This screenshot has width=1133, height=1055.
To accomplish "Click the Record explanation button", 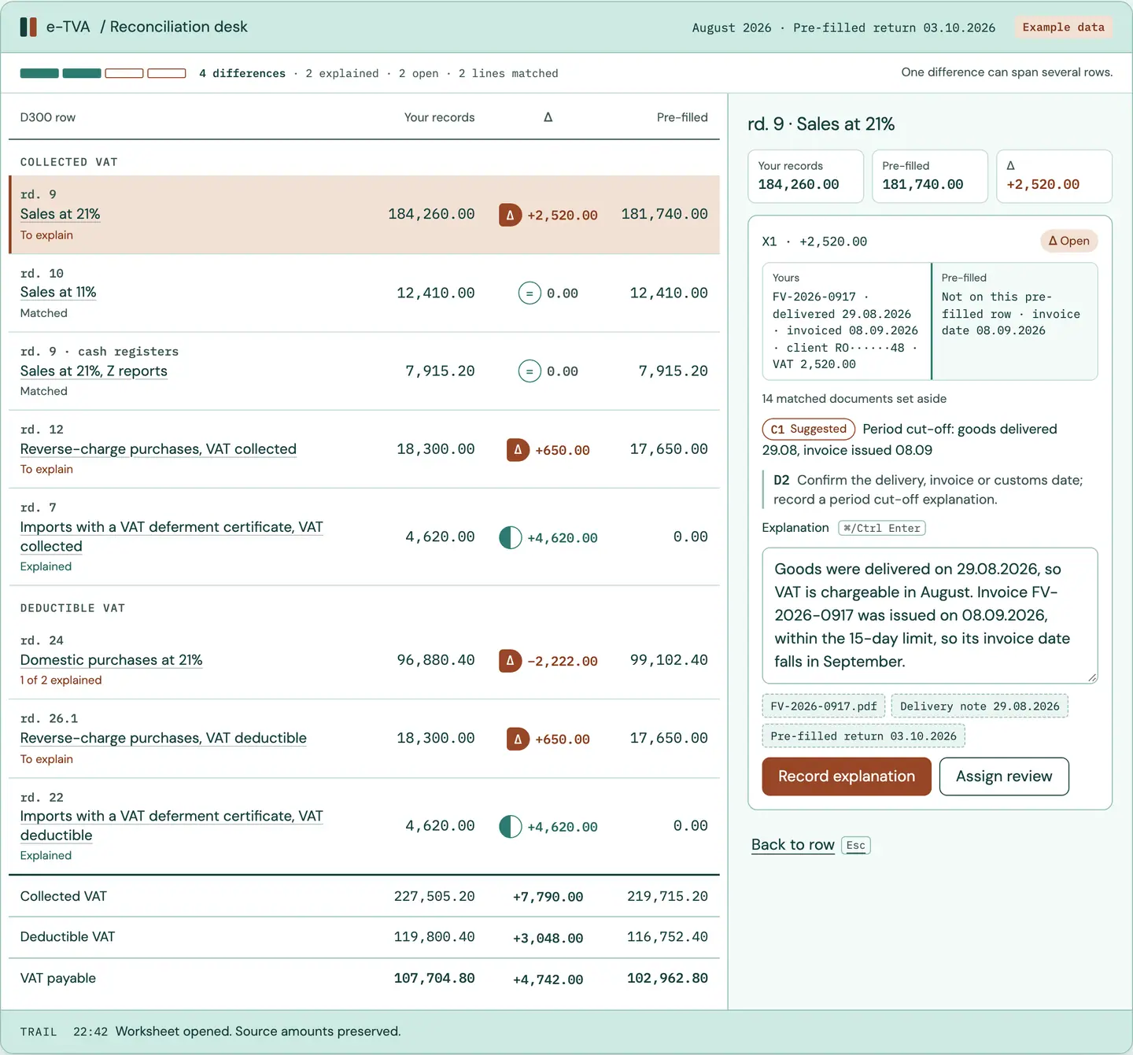I will pyautogui.click(x=847, y=776).
